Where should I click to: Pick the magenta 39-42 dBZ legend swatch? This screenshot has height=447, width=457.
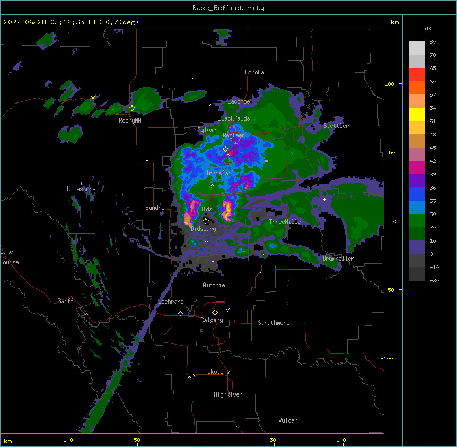pos(417,167)
